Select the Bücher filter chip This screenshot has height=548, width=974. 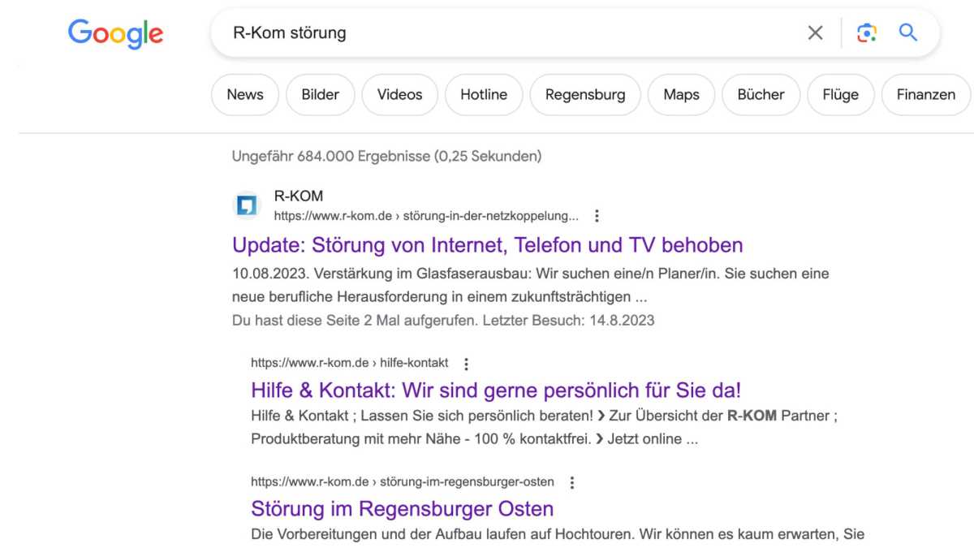point(761,95)
